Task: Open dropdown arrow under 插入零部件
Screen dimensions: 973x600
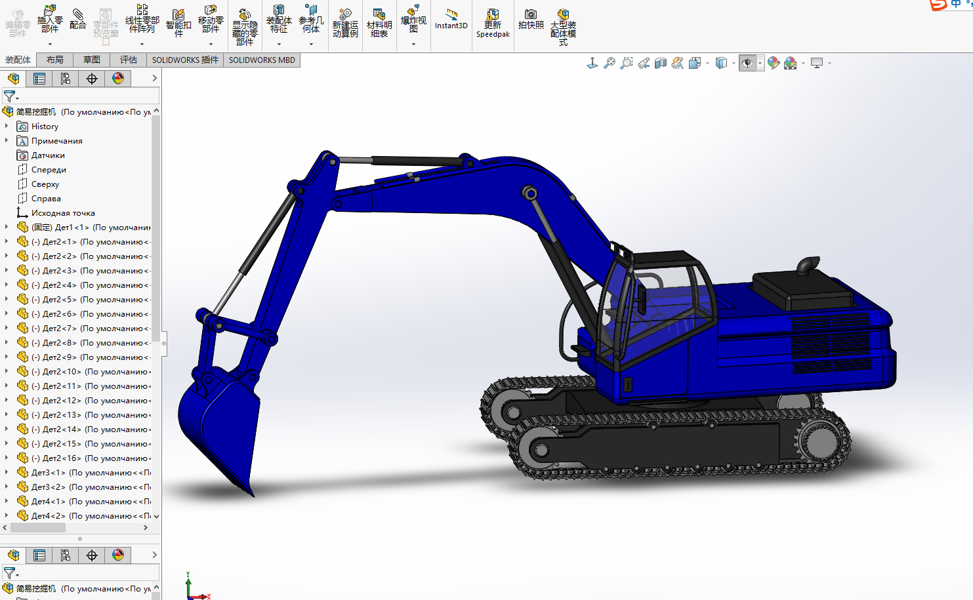Action: 50,45
